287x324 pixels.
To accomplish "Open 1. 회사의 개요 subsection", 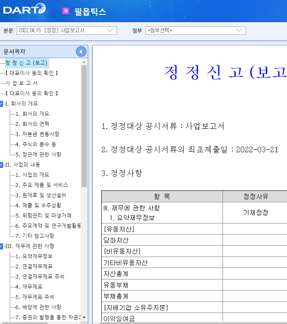I will 32,114.
